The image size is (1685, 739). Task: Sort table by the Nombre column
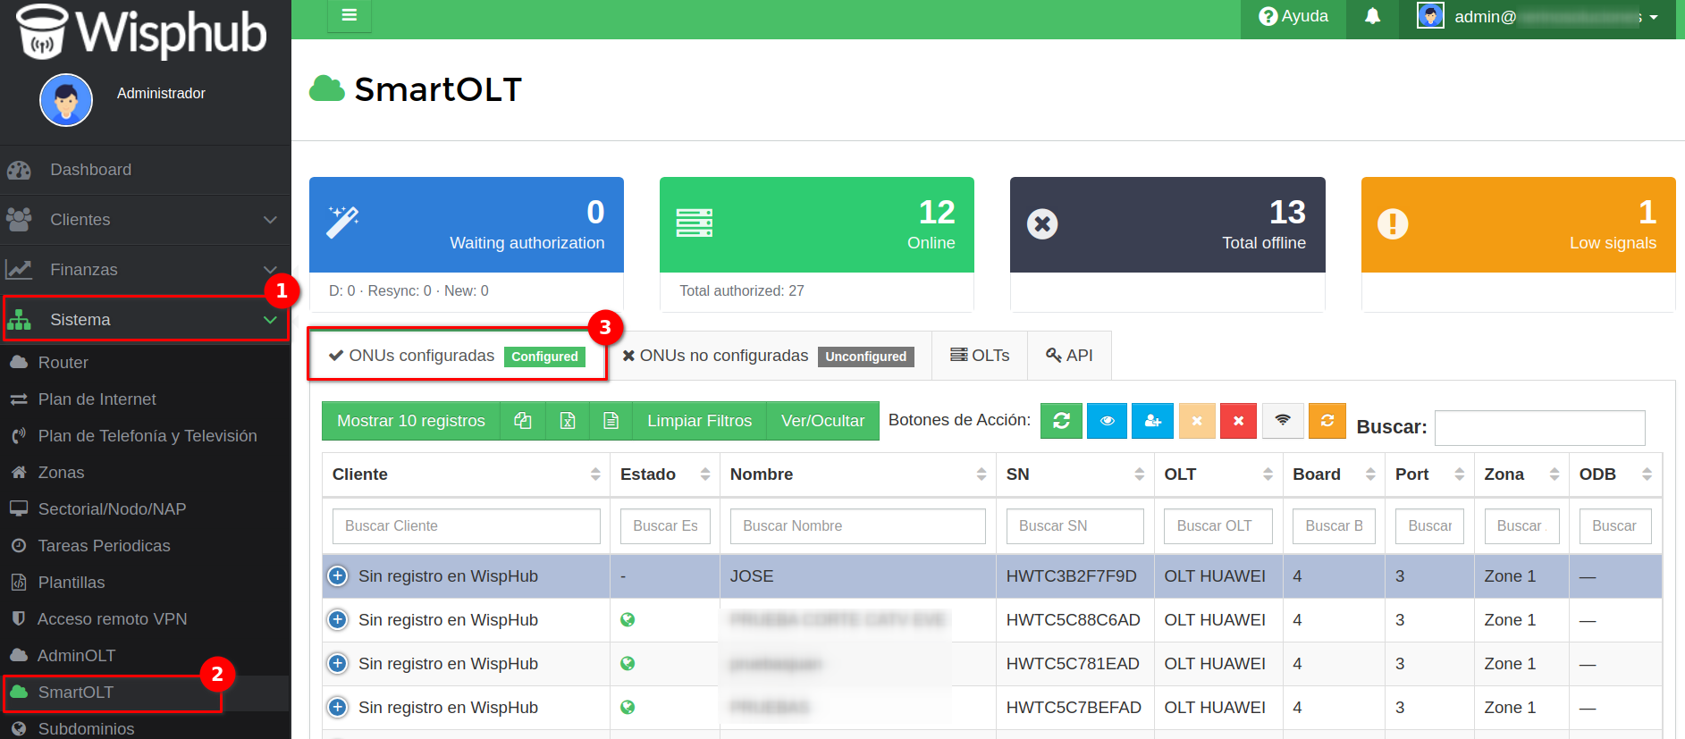(858, 474)
